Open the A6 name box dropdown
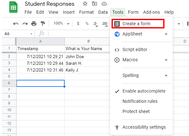The width and height of the screenshot is (189, 136). tap(31, 34)
